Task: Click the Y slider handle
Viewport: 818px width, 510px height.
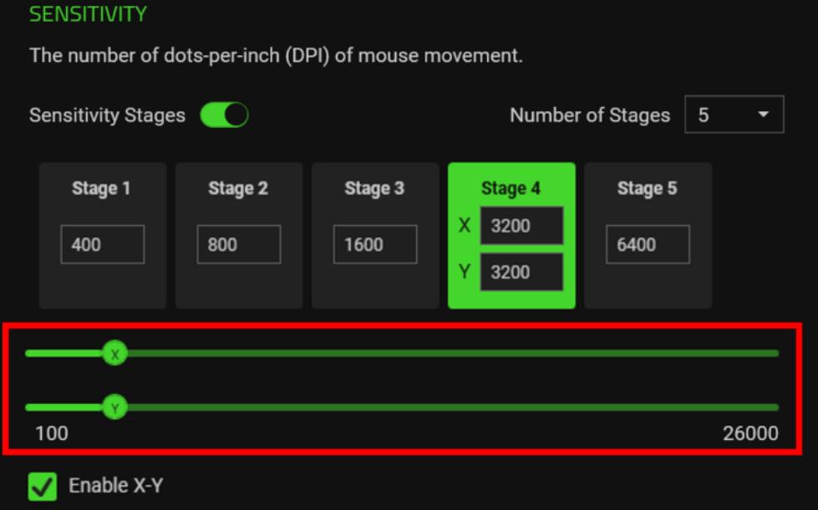Action: 114,407
